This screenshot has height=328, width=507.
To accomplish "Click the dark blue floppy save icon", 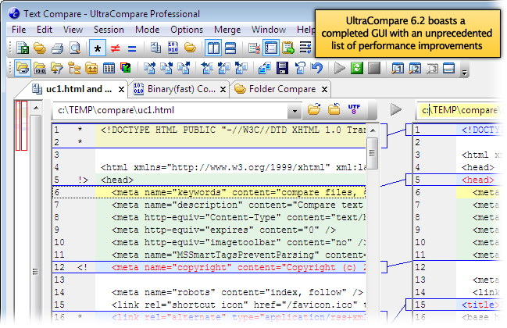I will click(282, 68).
